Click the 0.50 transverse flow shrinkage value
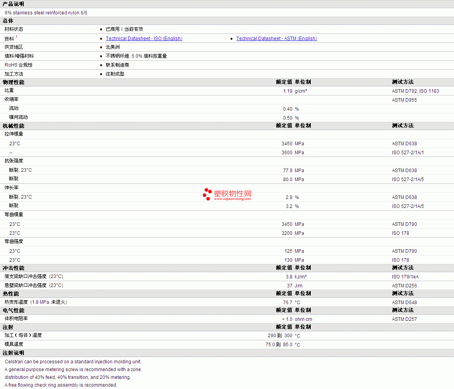The height and width of the screenshot is (389, 454). coord(287,118)
